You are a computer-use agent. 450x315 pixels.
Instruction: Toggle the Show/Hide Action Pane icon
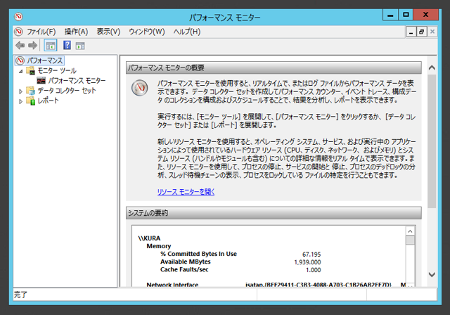tap(80, 46)
